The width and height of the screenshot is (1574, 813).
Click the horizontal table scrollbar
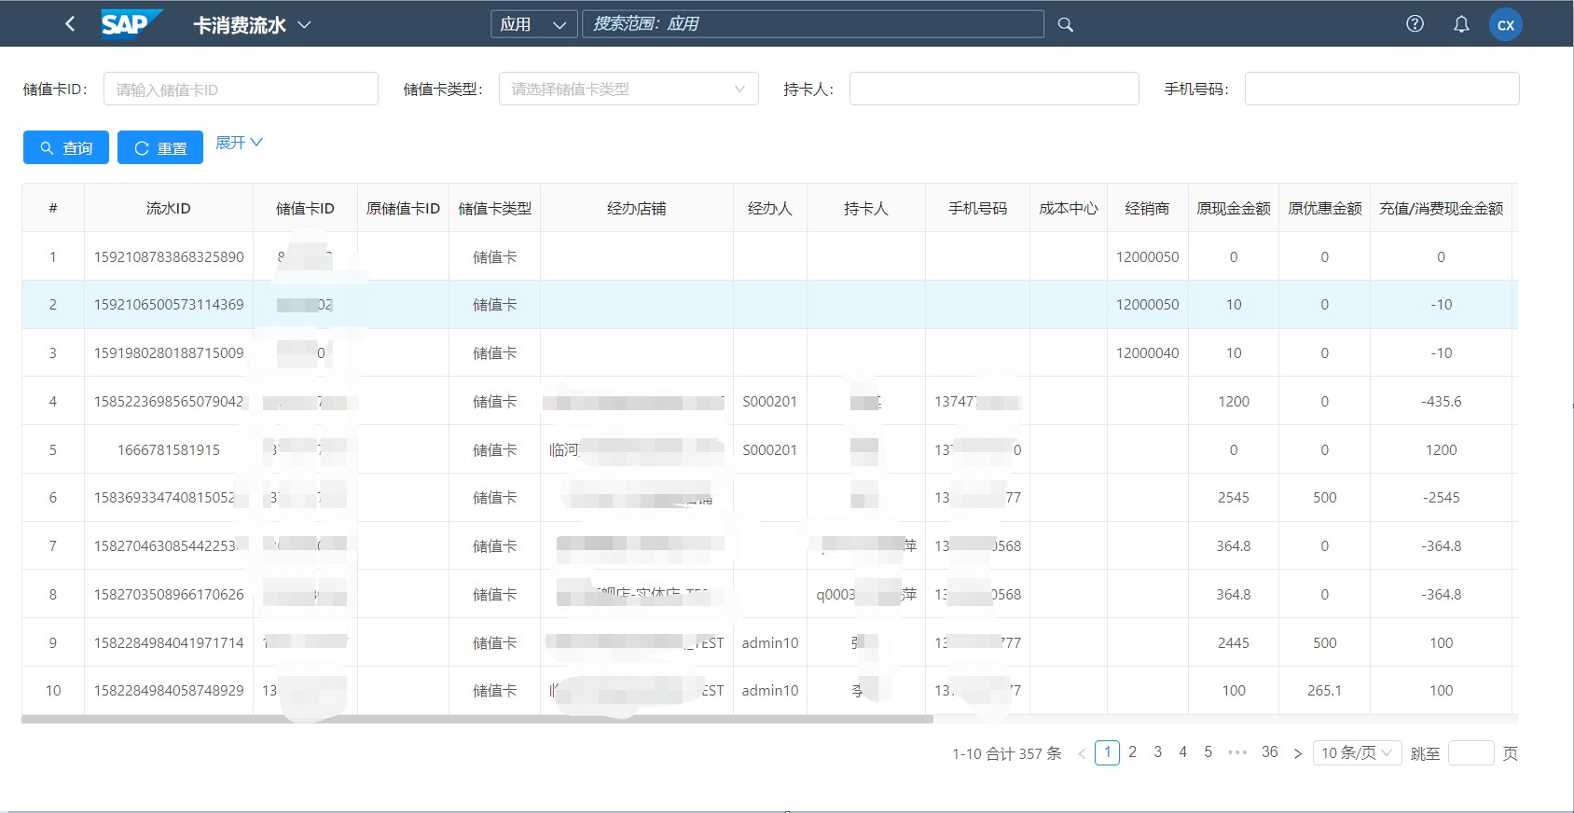[x=477, y=719]
